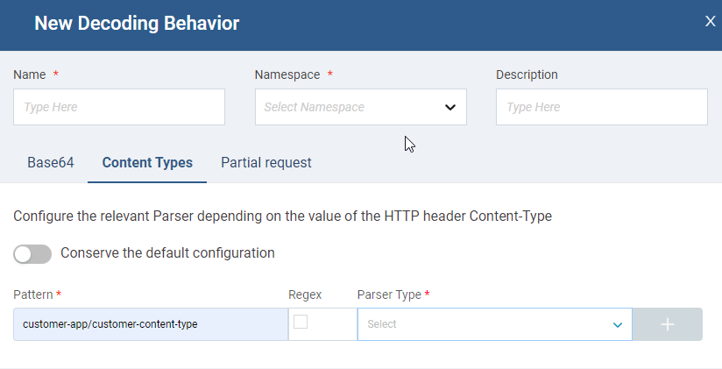
Task: Click the plus icon to add pattern row
Action: (667, 324)
